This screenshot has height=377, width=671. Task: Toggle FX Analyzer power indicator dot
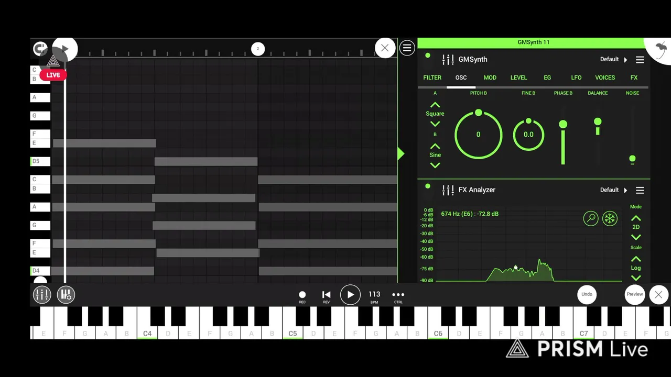pyautogui.click(x=428, y=186)
